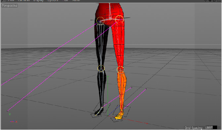Click the Grid Spacing readout

(198, 128)
